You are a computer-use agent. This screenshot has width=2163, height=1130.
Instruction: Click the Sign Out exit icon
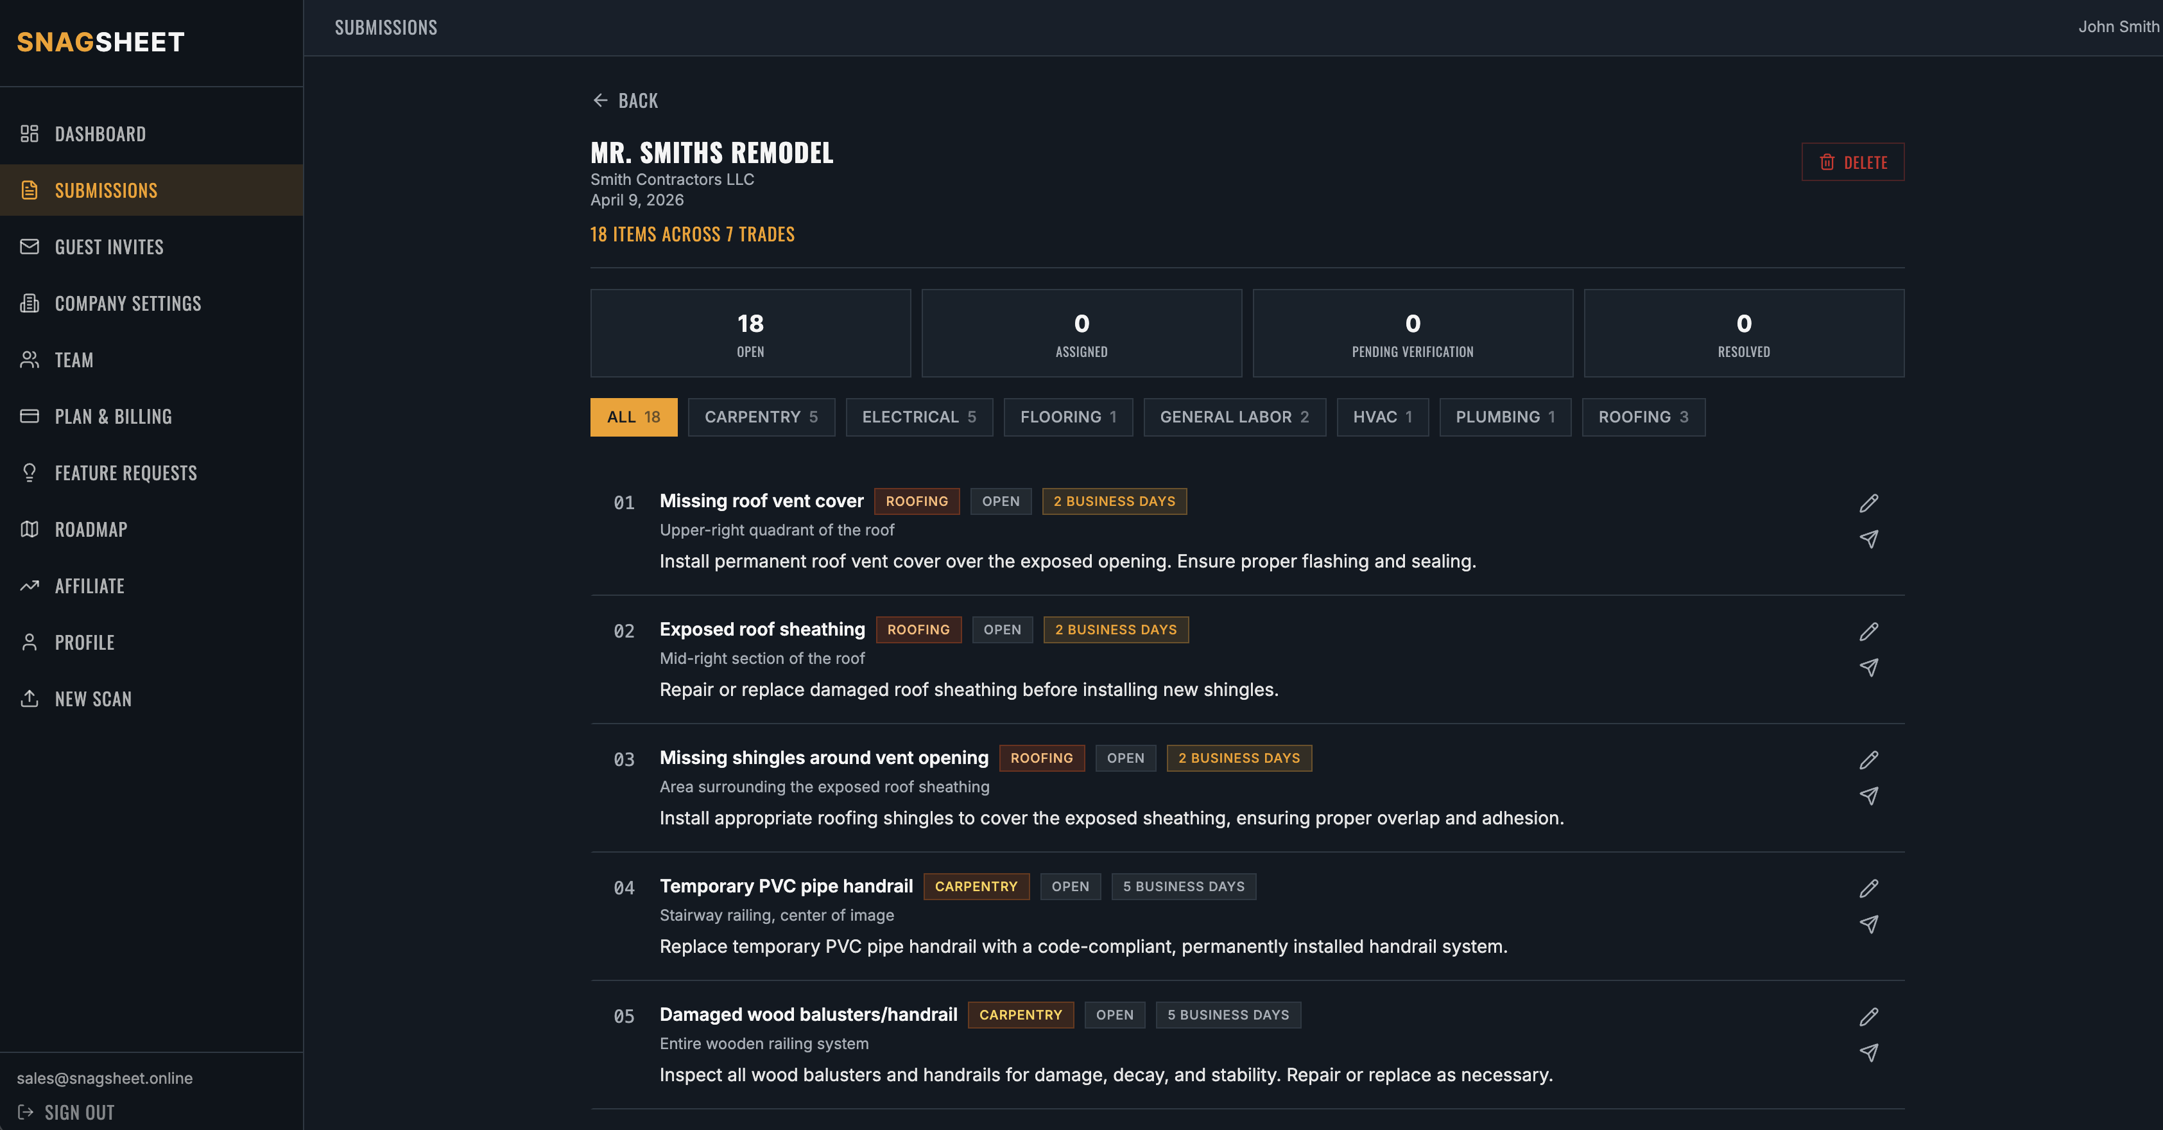click(x=26, y=1113)
